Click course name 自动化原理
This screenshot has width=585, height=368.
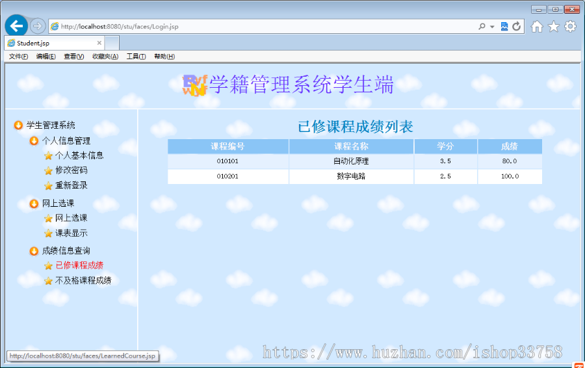tap(351, 161)
